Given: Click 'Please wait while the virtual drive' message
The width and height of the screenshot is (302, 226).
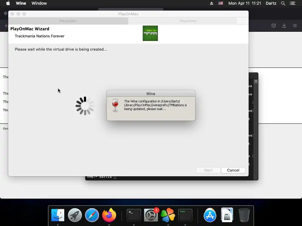Looking at the screenshot, I should pyautogui.click(x=61, y=49).
